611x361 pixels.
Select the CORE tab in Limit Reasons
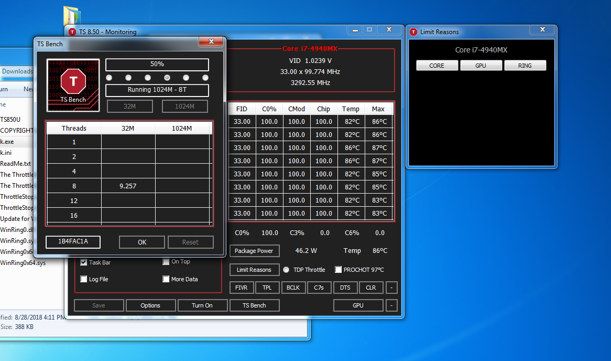coord(437,66)
